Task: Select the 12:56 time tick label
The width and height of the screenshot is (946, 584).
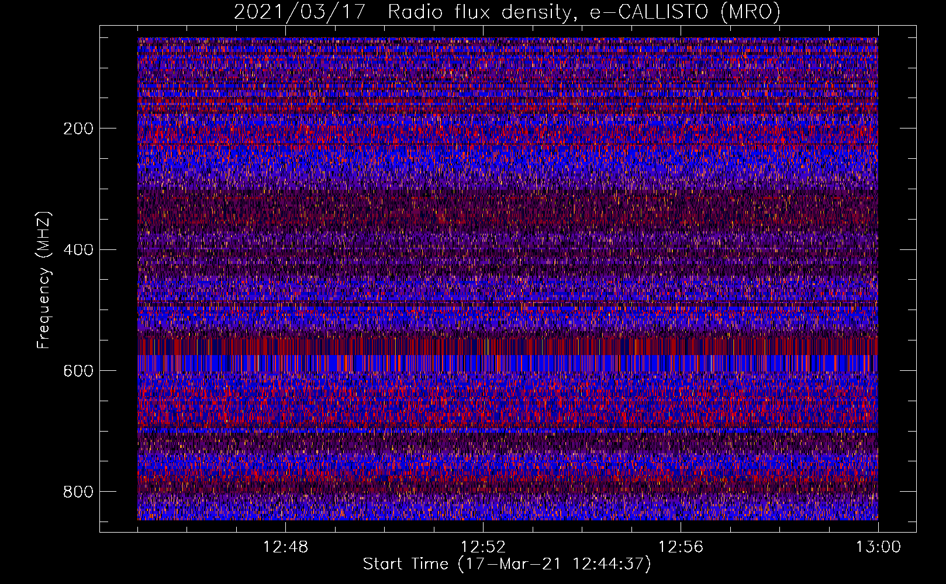Action: click(681, 547)
